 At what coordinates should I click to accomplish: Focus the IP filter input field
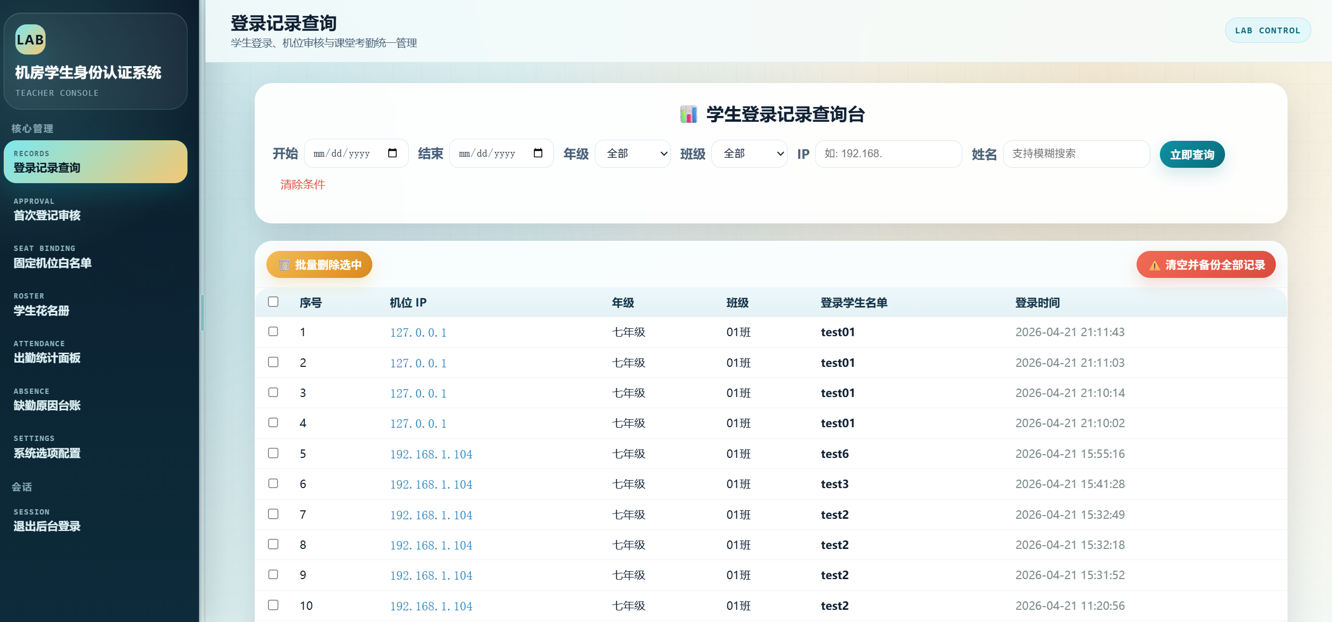[x=889, y=154]
